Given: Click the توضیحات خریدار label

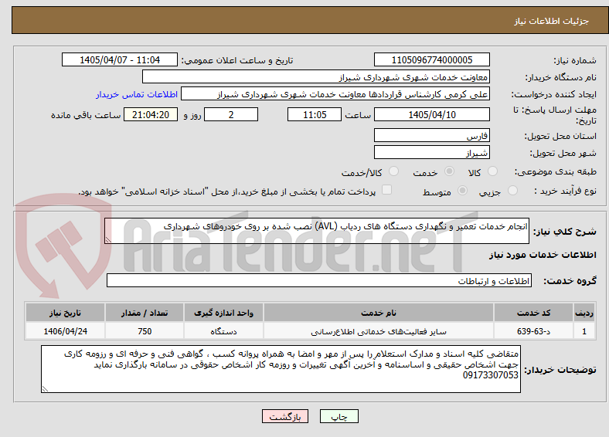Looking at the screenshot, I should coord(560,370).
